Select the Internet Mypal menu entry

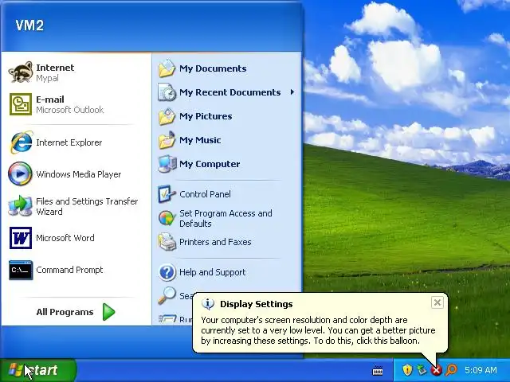pos(76,72)
